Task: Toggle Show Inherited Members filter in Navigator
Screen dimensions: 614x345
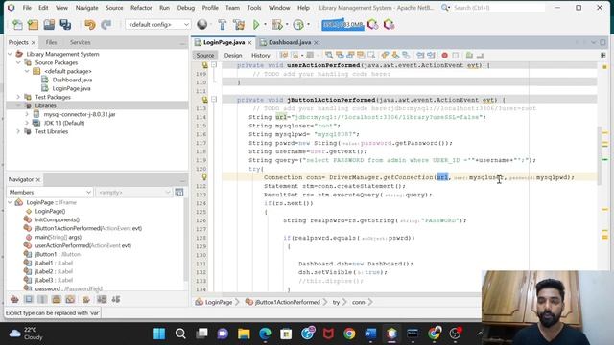Action: [x=14, y=299]
